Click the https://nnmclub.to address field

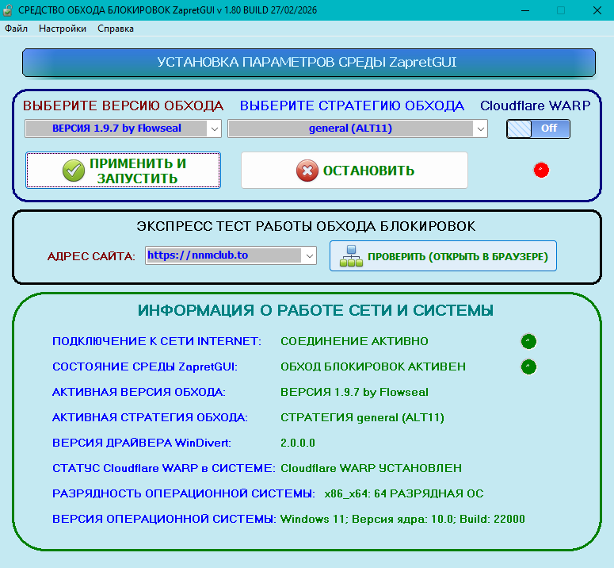pos(223,255)
